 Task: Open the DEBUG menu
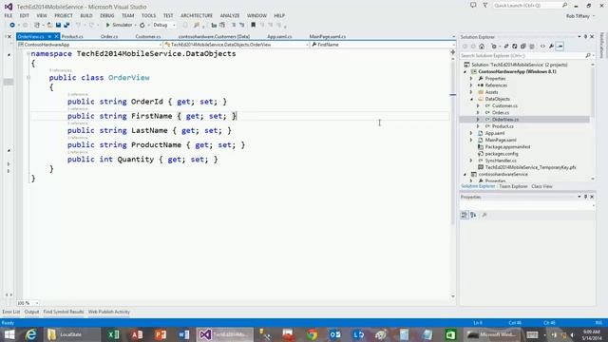[107, 15]
